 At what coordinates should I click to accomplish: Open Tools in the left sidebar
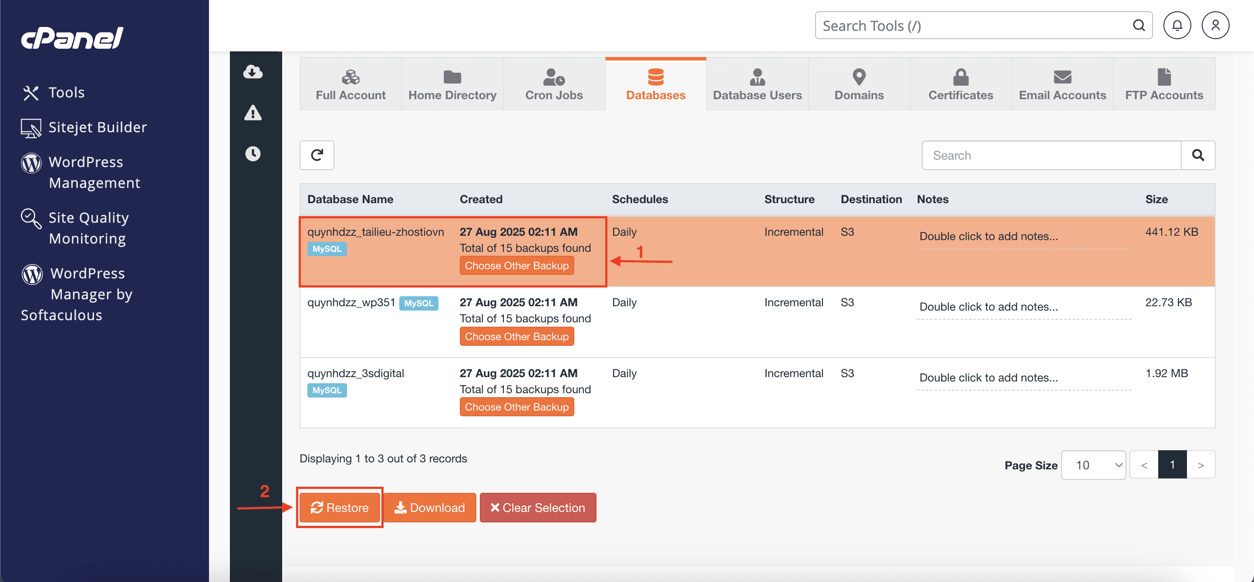coord(66,92)
